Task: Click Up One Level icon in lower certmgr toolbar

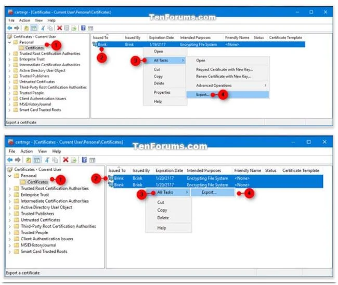Action: 29,160
